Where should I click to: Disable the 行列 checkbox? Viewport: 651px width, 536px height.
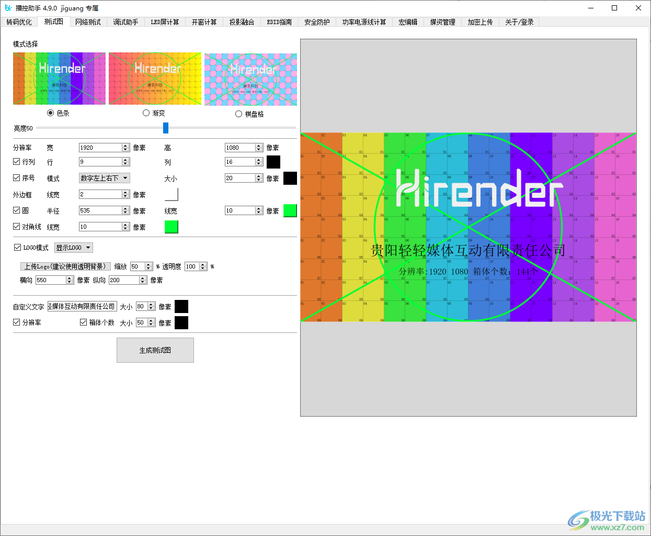click(16, 161)
